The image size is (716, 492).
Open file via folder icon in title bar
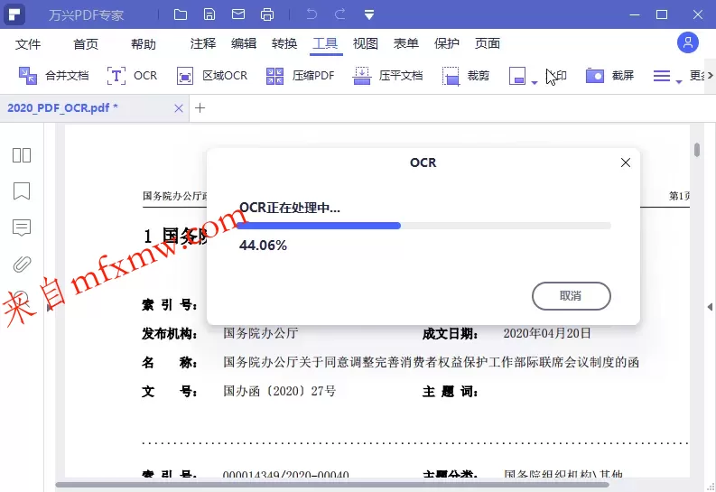[x=181, y=14]
